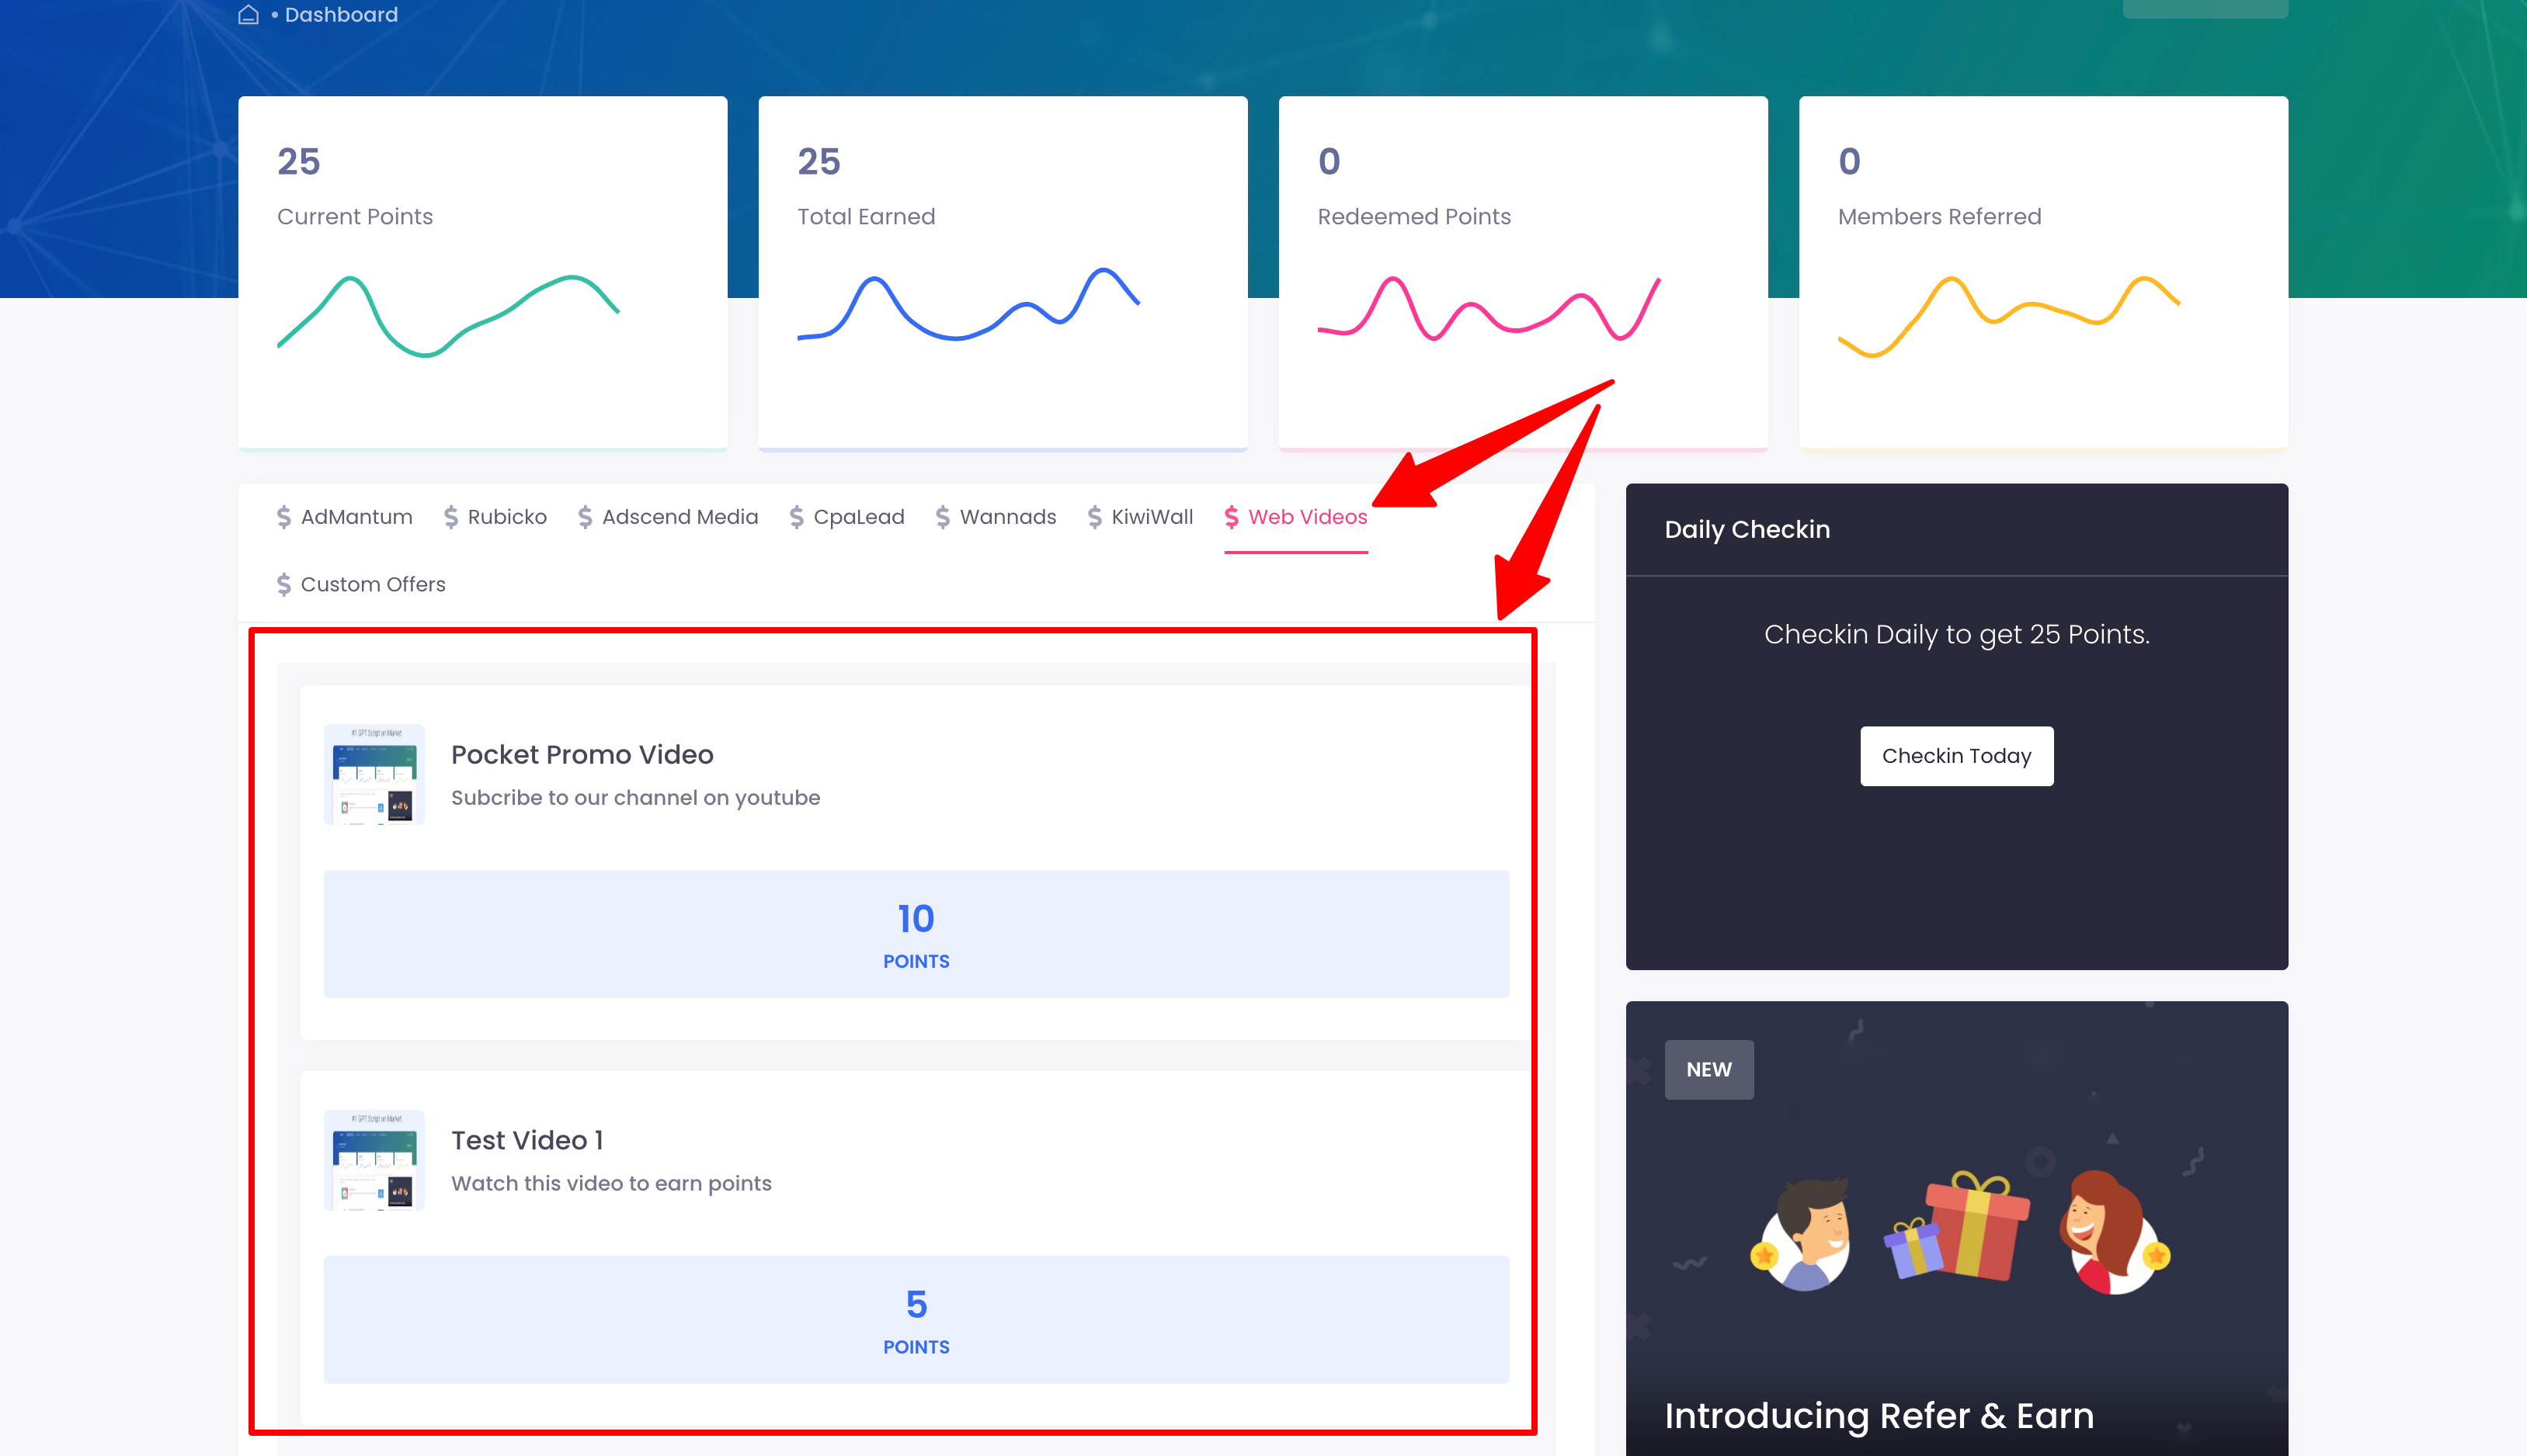The image size is (2527, 1456).
Task: Click the dollar icon beside Adscend Media
Action: point(586,517)
